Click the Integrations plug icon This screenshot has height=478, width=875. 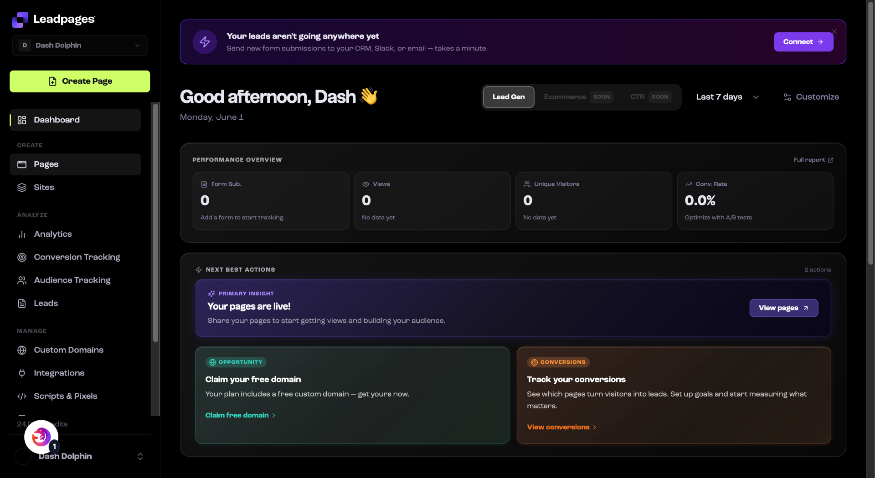[22, 373]
